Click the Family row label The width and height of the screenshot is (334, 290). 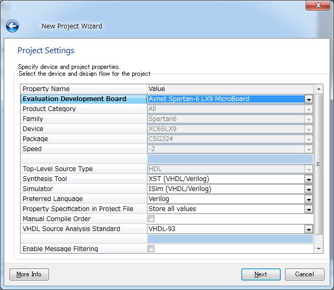33,119
